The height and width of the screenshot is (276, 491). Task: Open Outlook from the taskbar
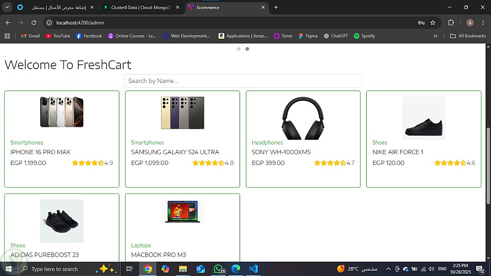[x=200, y=269]
